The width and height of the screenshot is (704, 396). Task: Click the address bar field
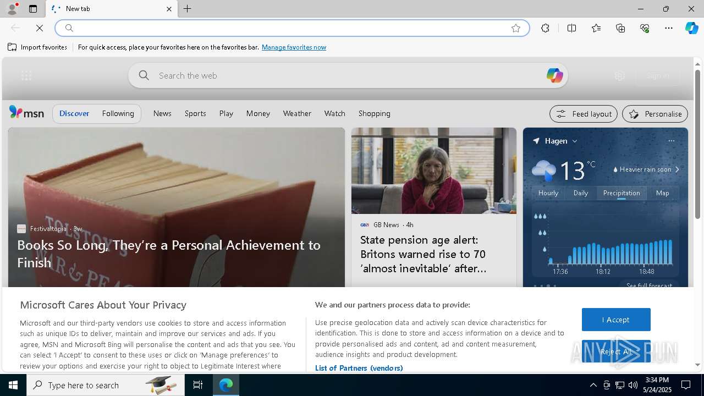[292, 28]
